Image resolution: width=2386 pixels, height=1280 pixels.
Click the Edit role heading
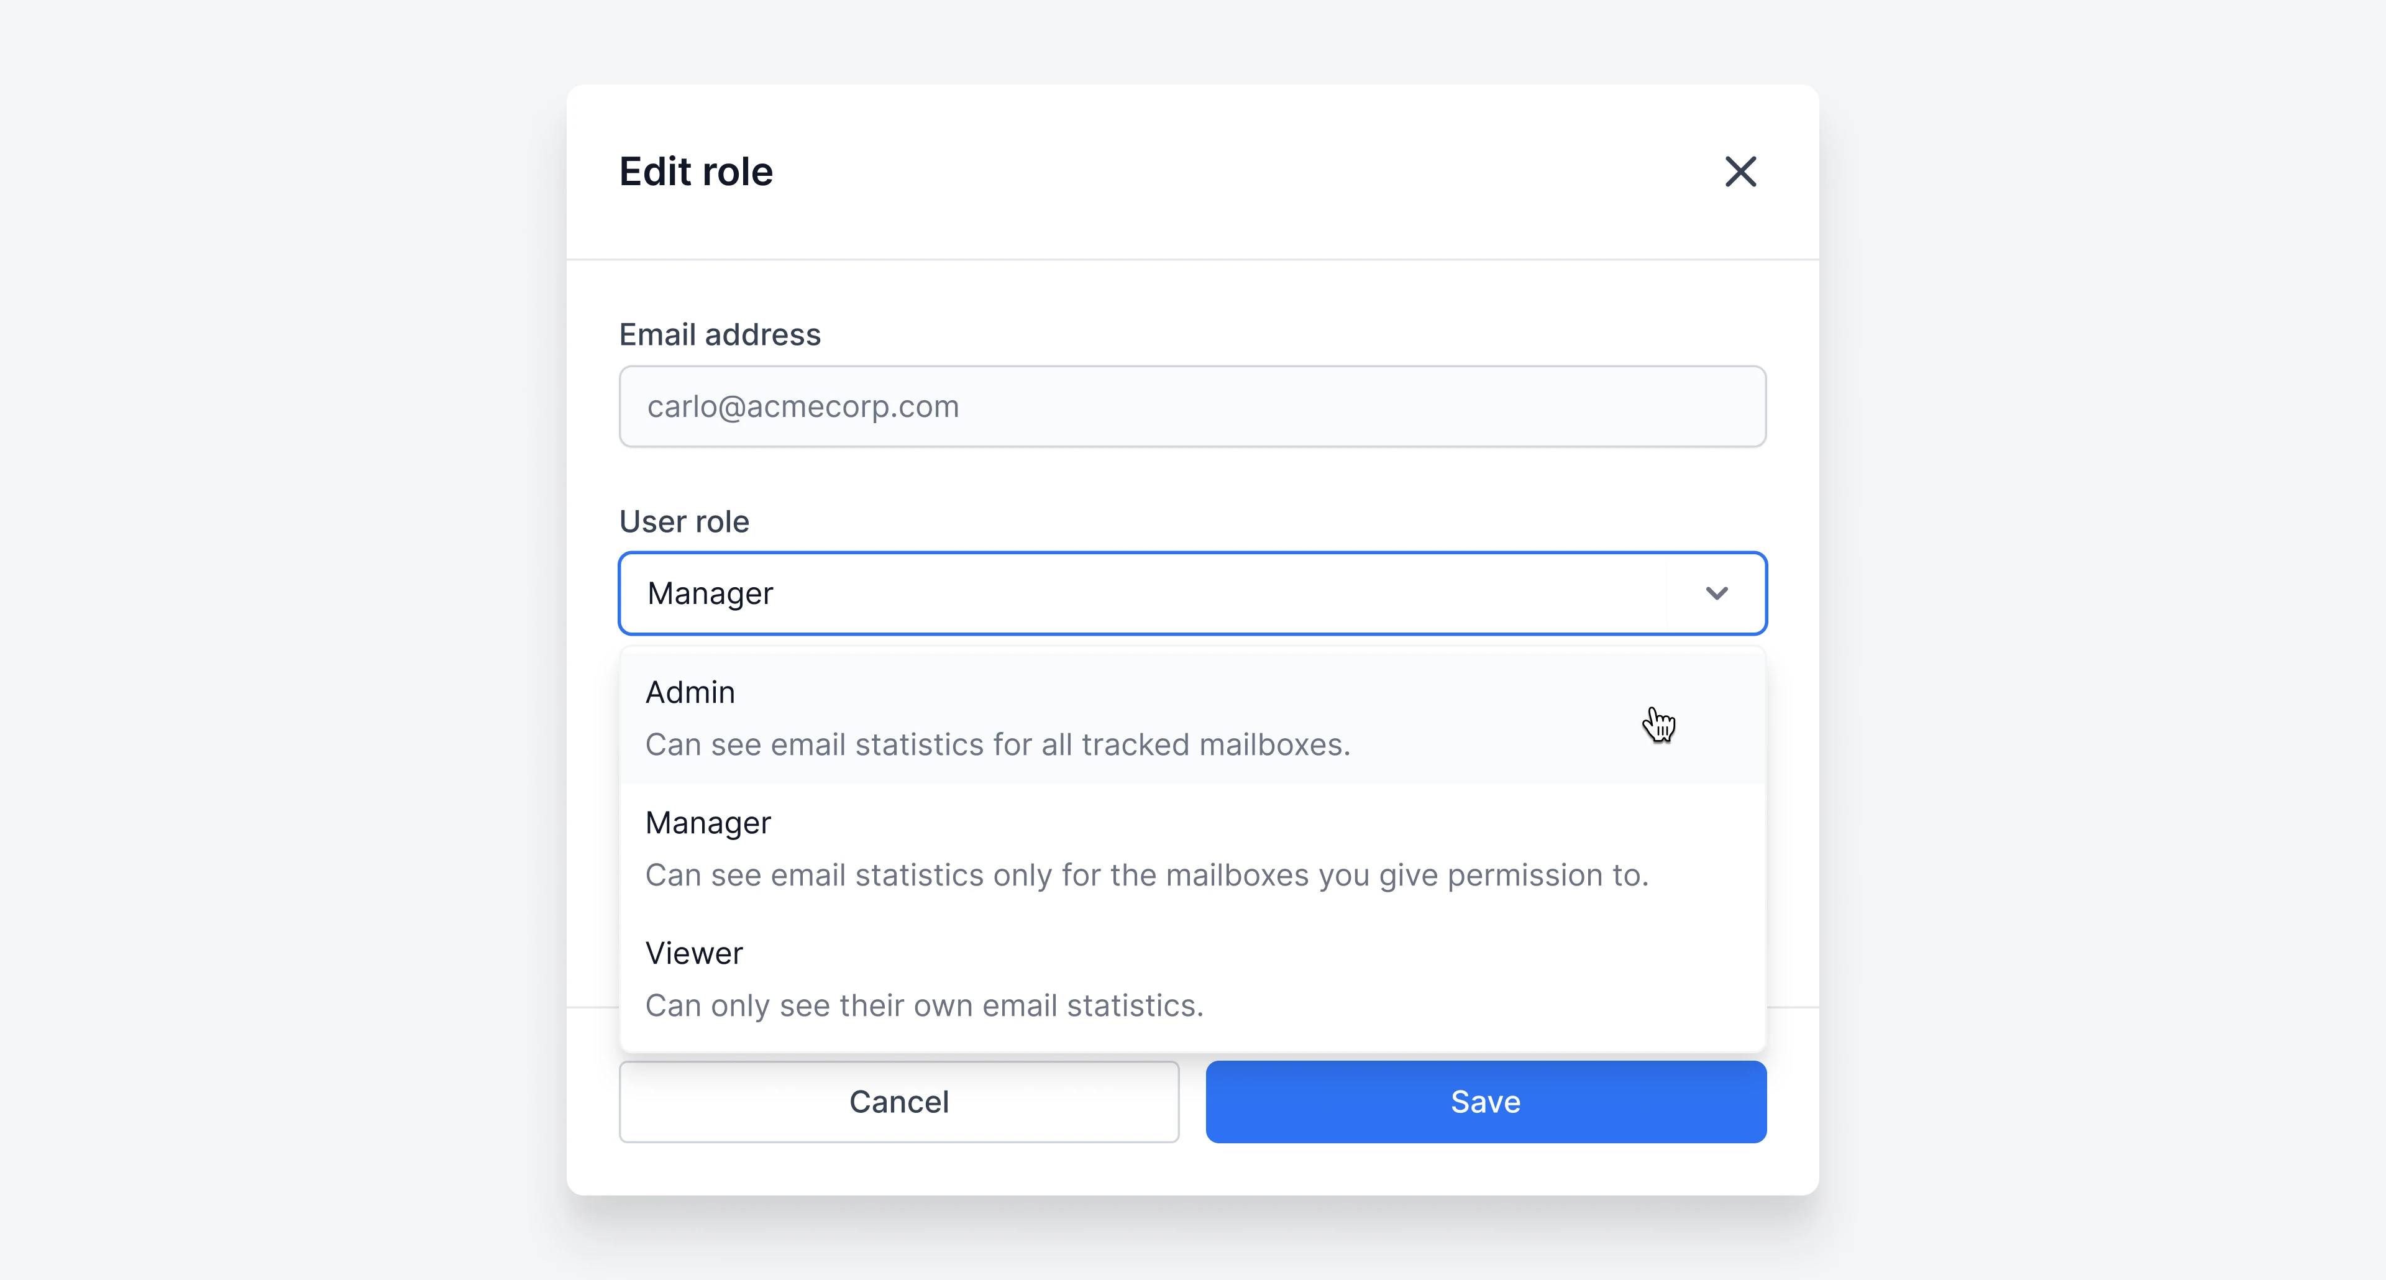coord(696,171)
